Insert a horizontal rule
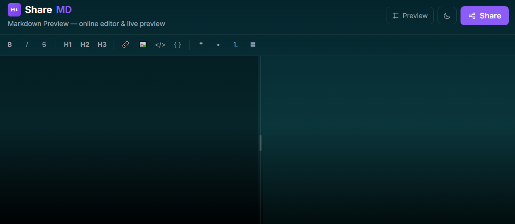Image resolution: width=515 pixels, height=224 pixels. pyautogui.click(x=270, y=44)
